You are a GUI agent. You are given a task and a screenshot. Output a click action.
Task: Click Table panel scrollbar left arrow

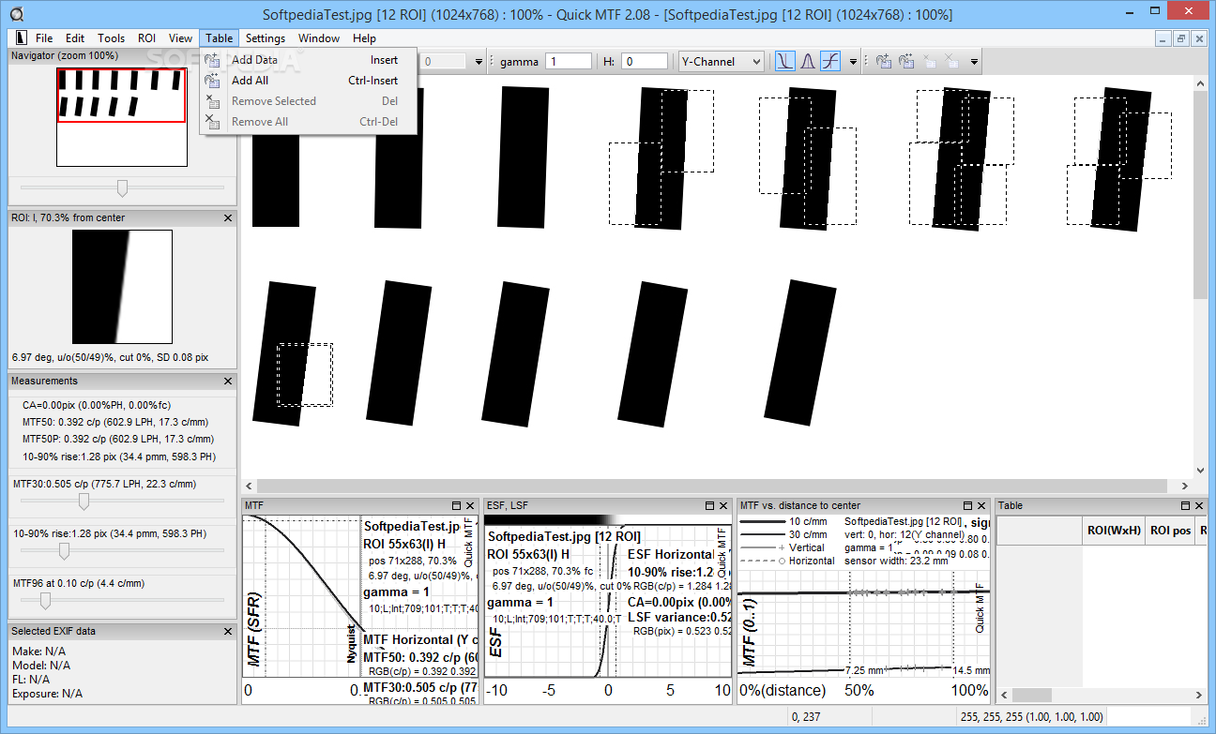pyautogui.click(x=1003, y=695)
